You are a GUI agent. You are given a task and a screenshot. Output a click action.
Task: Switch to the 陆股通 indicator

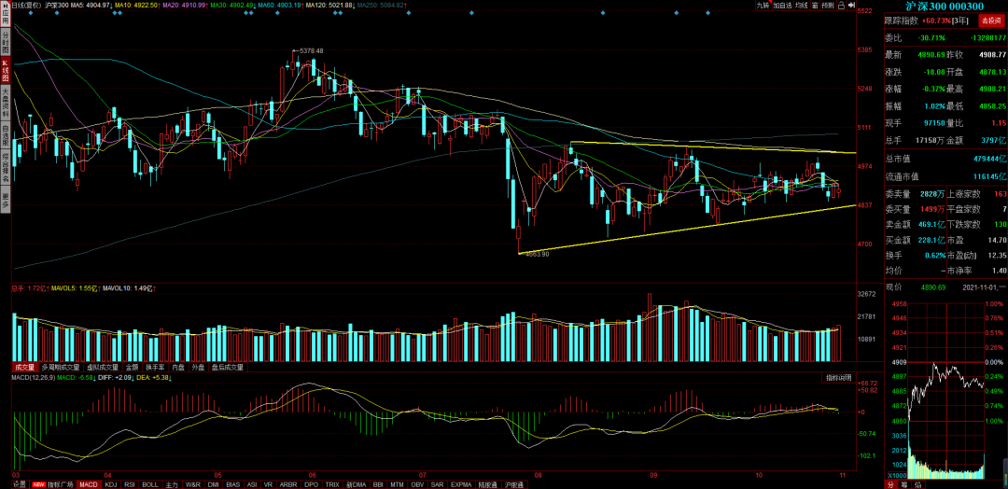(x=488, y=484)
